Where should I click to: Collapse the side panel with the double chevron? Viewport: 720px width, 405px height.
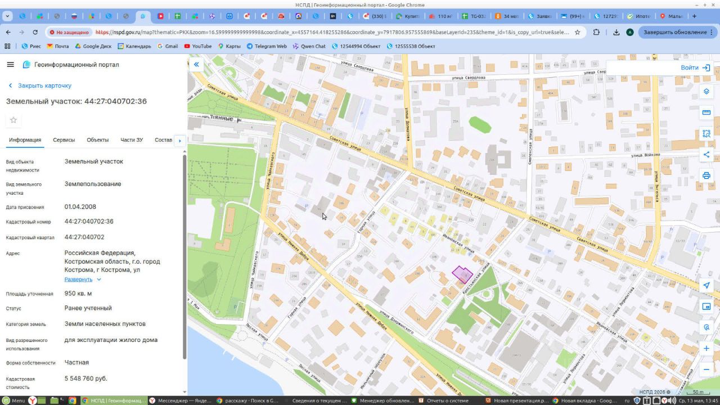coord(196,65)
